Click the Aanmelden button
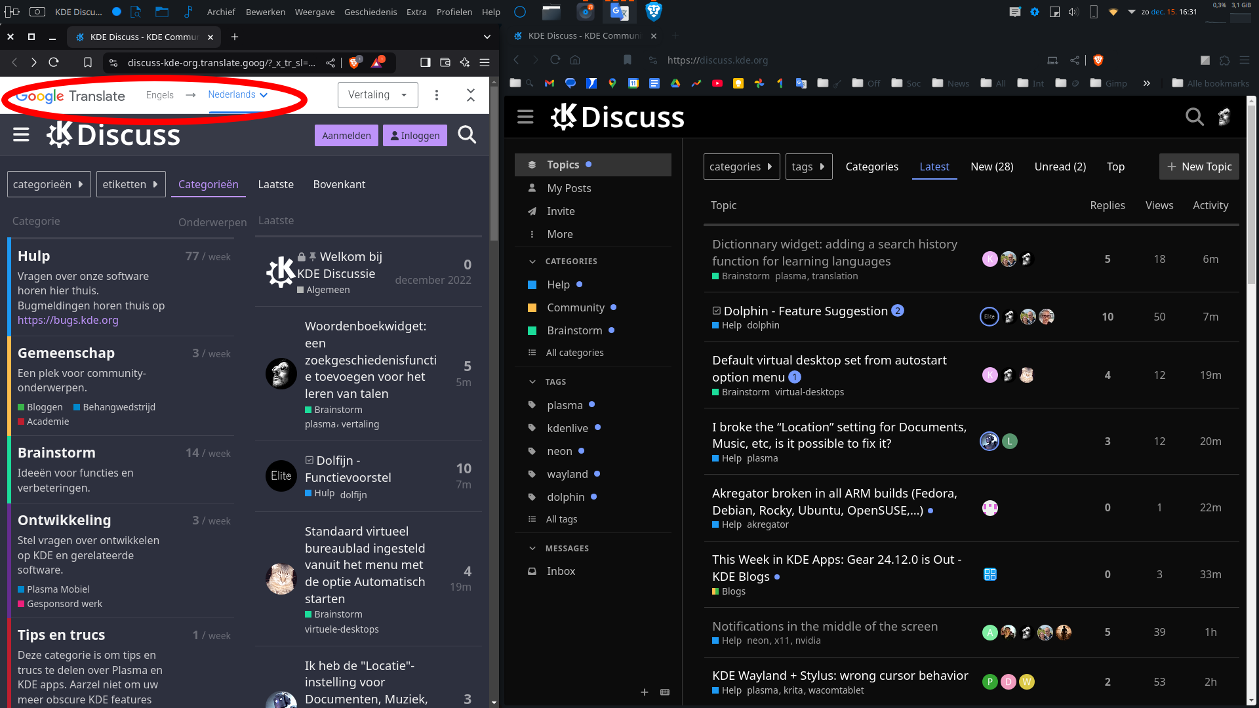Screen dimensions: 1259x708 click(346, 136)
